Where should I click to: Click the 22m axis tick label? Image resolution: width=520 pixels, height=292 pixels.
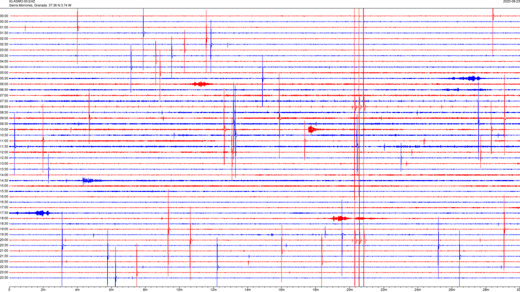(x=383, y=290)
